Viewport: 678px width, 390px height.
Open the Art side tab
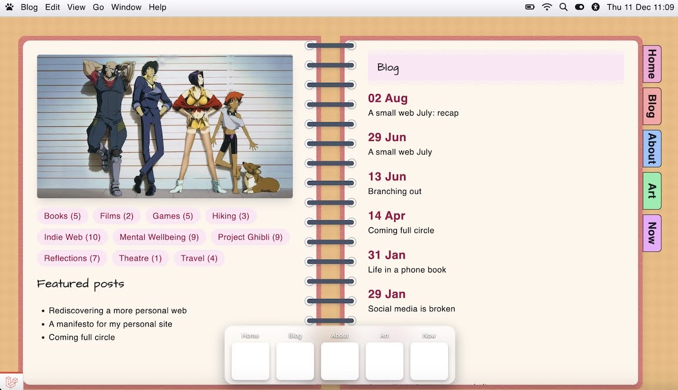[652, 191]
